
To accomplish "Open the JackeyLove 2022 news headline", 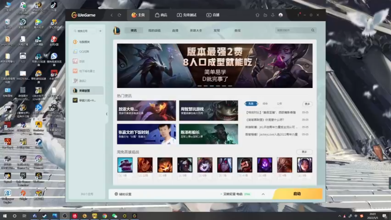I will (272, 134).
